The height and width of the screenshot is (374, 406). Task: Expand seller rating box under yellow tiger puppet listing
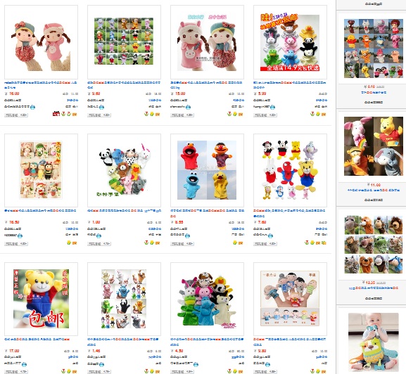pyautogui.click(x=16, y=372)
